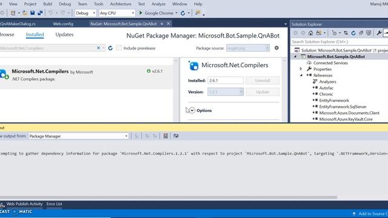Click the Open File toolbar icon
Viewport: 388px width, 218px height.
[x=25, y=13]
